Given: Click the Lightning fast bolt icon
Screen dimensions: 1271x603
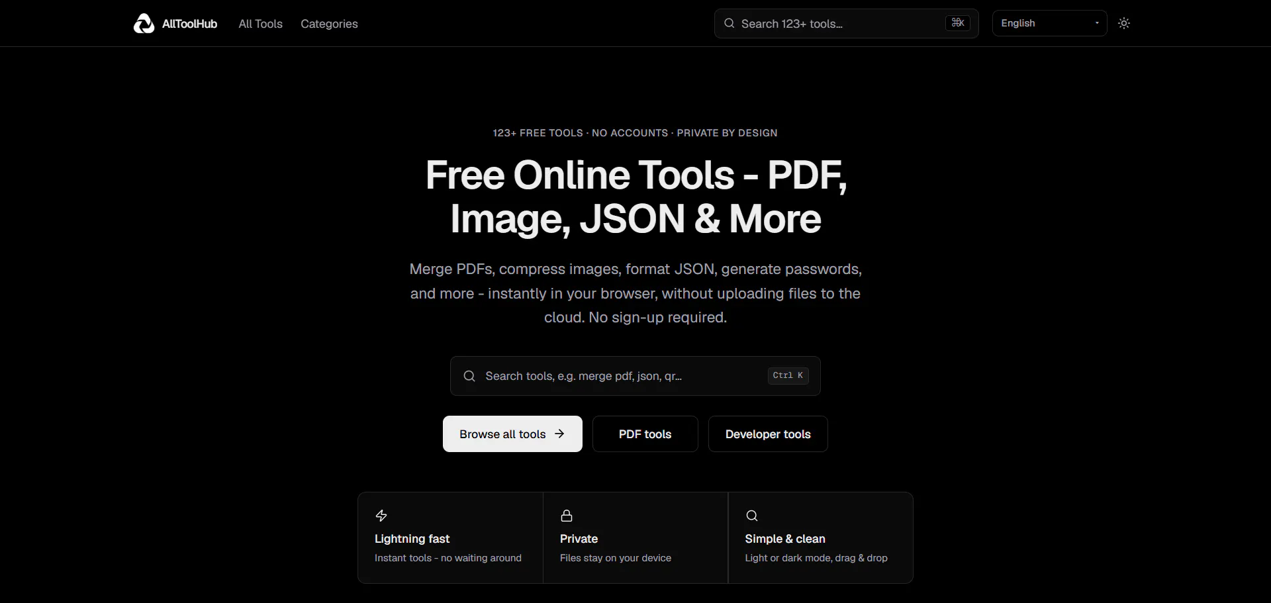Looking at the screenshot, I should point(381,516).
